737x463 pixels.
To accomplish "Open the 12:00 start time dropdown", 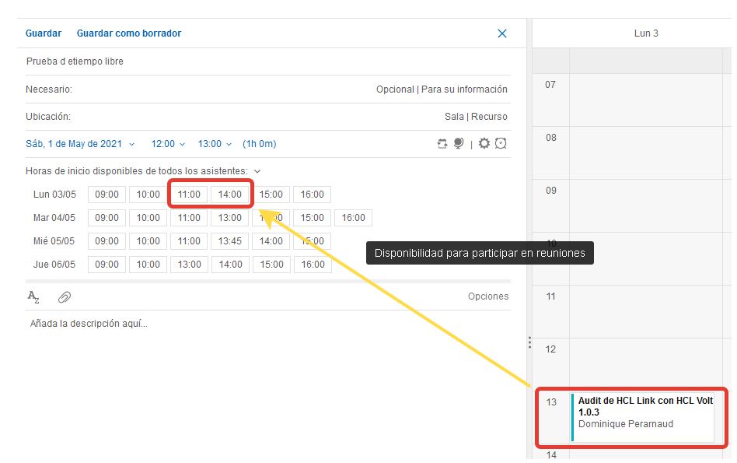I will click(x=168, y=144).
